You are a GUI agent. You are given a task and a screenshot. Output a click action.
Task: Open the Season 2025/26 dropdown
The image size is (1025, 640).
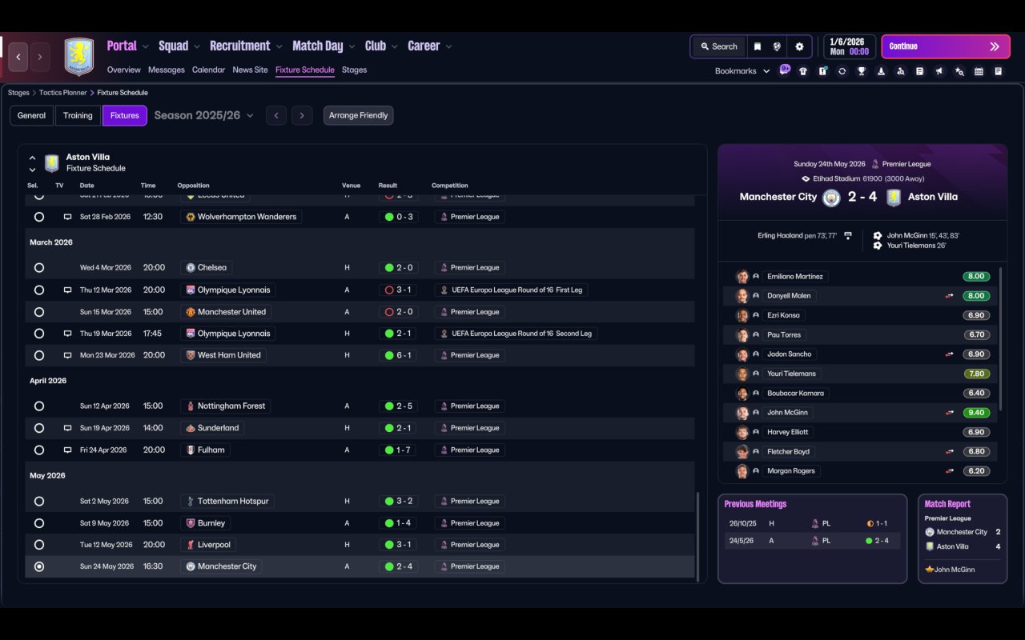pos(203,115)
